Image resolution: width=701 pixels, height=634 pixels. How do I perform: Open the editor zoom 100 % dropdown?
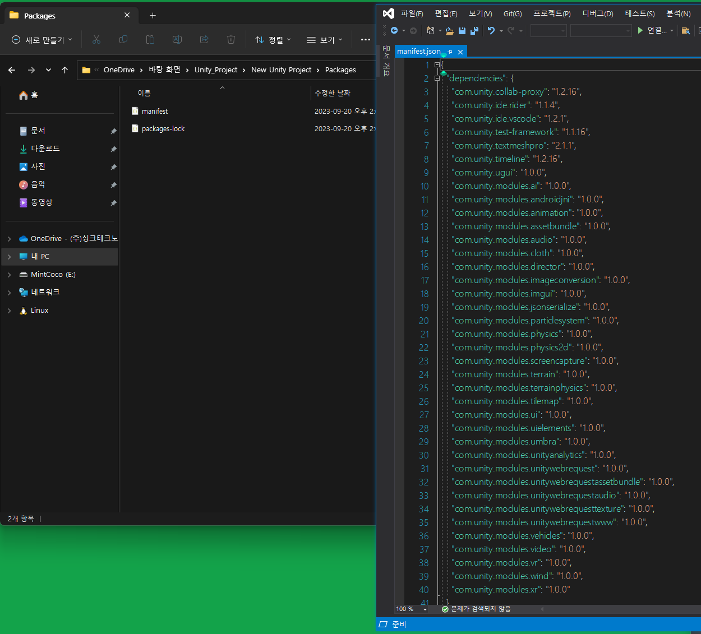[x=425, y=609]
